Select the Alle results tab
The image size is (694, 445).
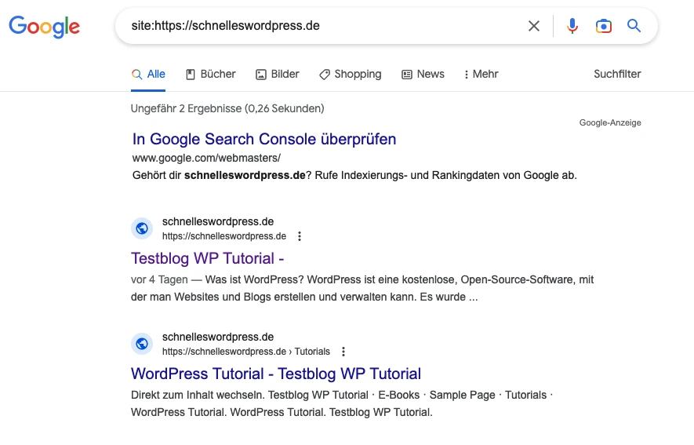point(149,74)
